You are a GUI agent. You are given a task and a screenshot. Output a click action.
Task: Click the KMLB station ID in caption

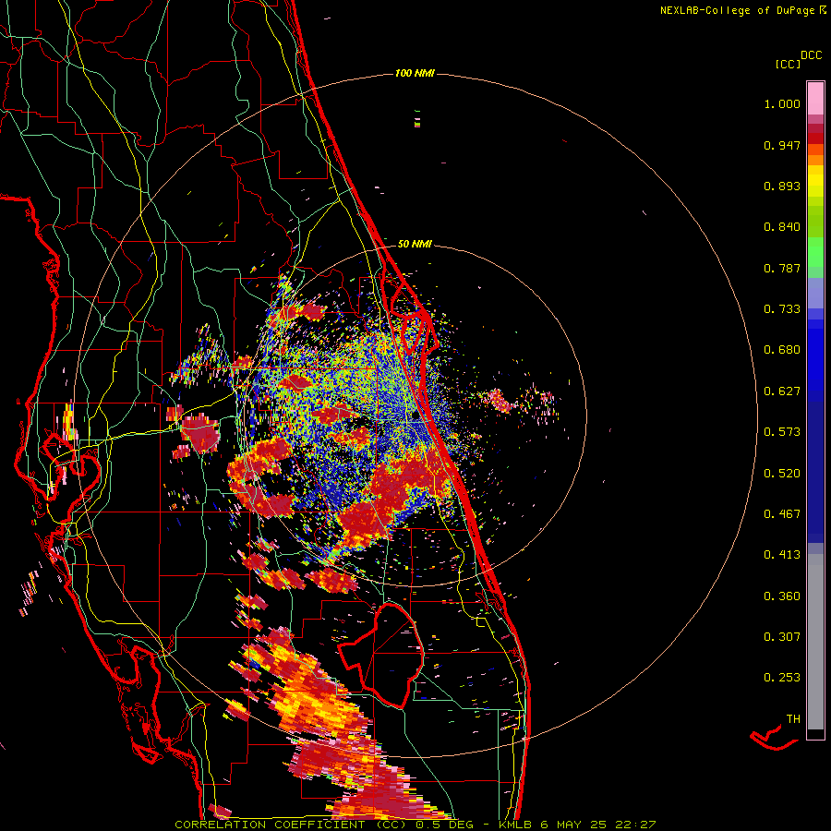coord(517,825)
